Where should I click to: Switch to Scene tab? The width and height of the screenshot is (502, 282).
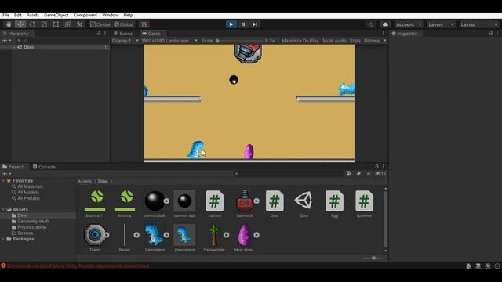point(123,34)
